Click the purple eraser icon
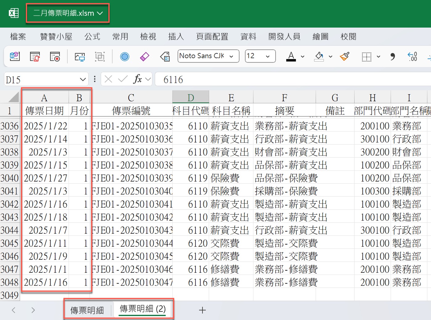 [144, 57]
